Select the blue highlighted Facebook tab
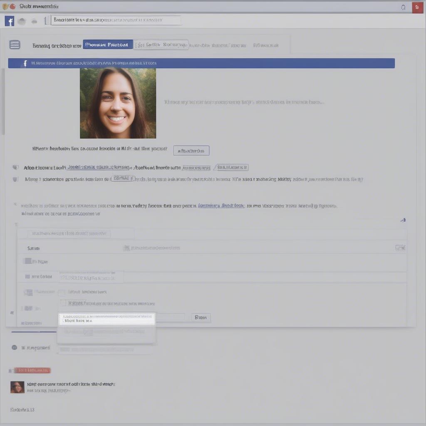Image resolution: width=426 pixels, height=426 pixels. tap(108, 45)
